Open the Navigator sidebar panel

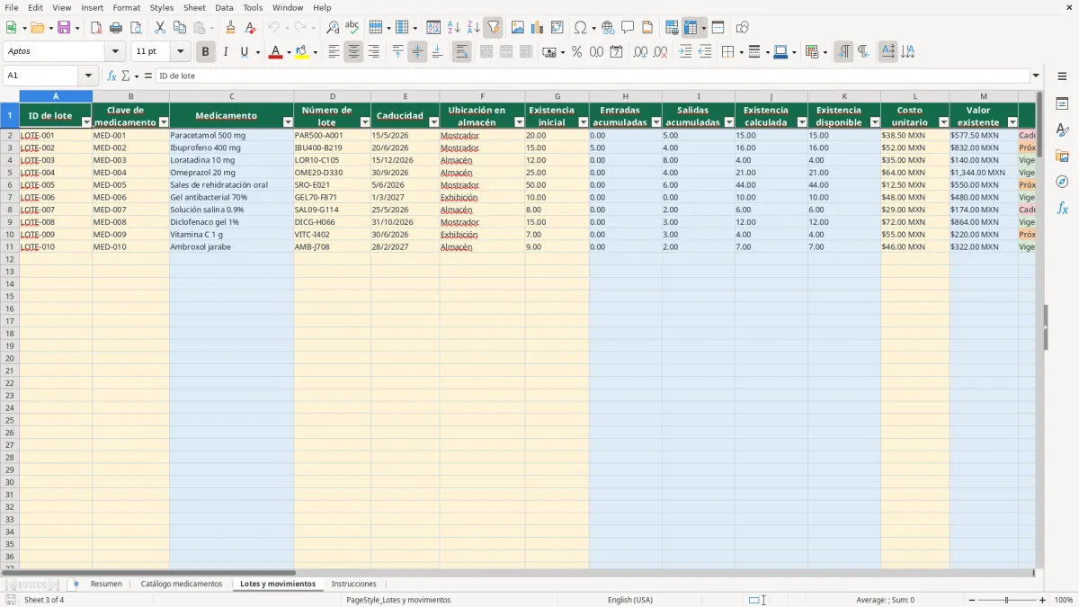pyautogui.click(x=1062, y=182)
